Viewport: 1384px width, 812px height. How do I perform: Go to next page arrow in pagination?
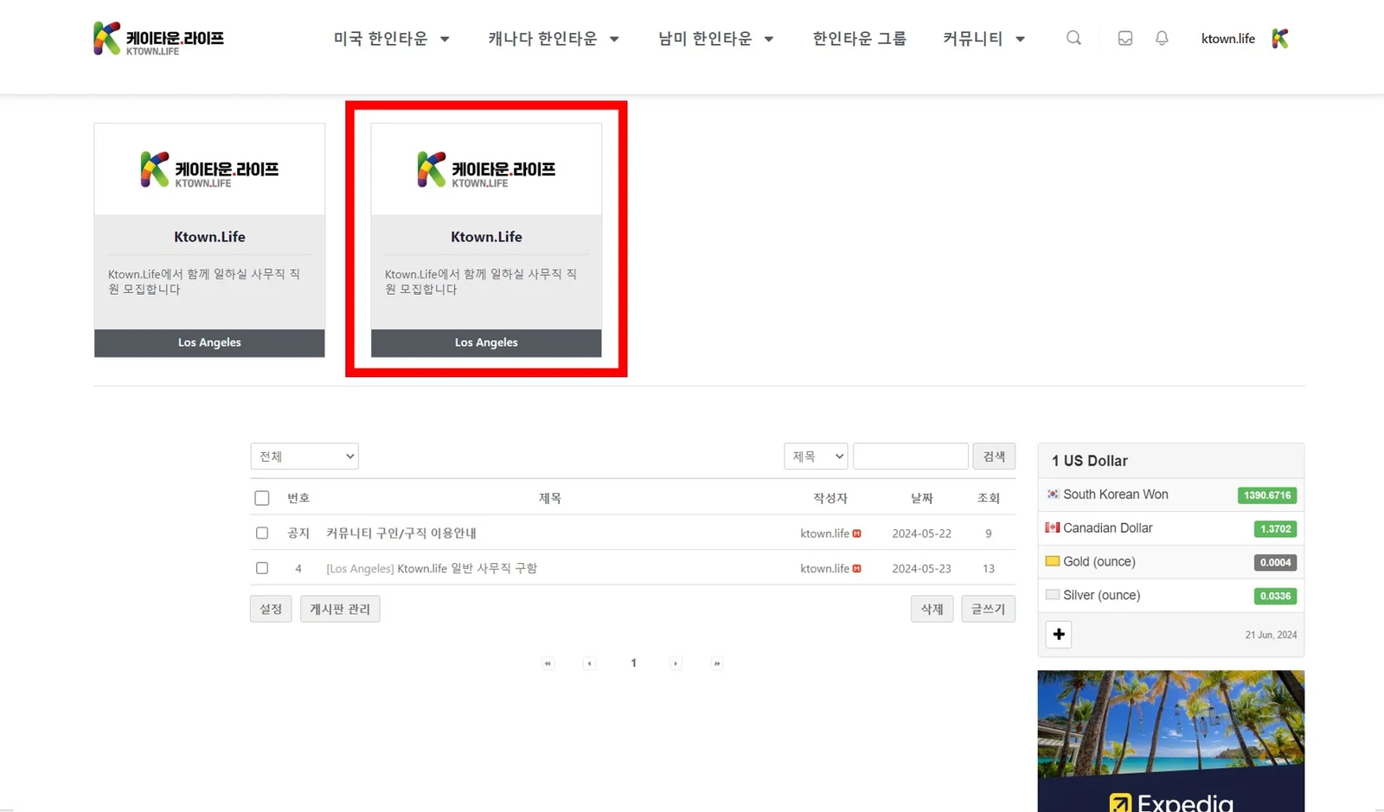point(676,663)
